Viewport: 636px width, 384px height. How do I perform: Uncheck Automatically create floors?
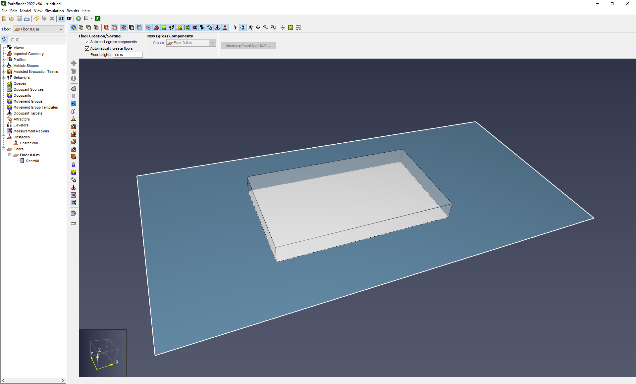coord(87,48)
